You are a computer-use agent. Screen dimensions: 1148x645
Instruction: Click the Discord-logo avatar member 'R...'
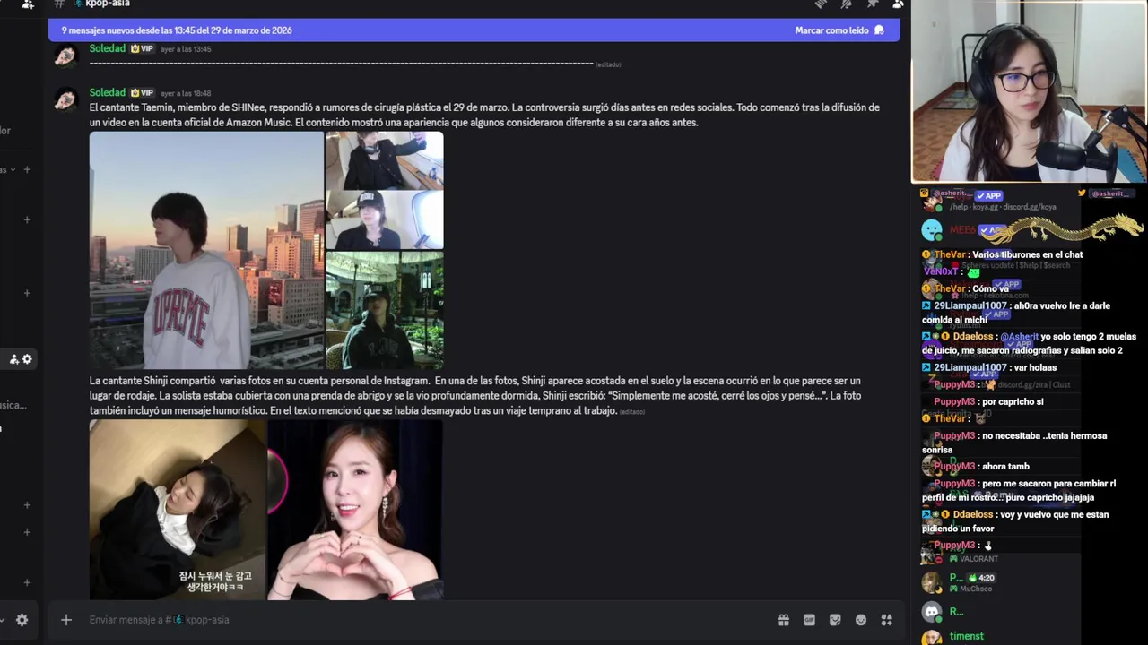(932, 612)
